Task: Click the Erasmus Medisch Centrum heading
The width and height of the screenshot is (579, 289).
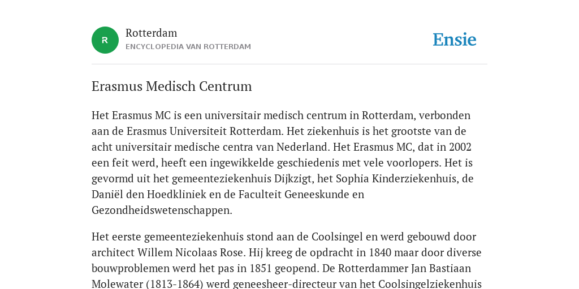Action: tap(172, 86)
